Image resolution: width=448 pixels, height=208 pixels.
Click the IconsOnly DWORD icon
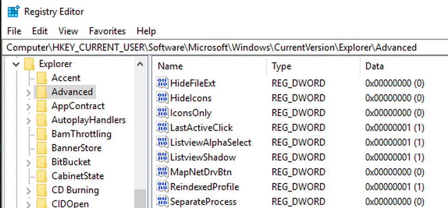(162, 113)
